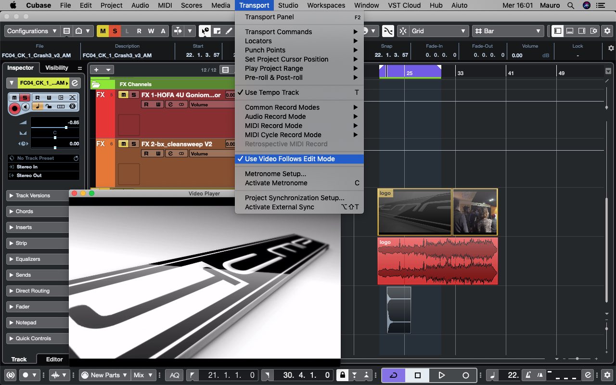Adjust the horizontal zoom slider

[x=577, y=359]
